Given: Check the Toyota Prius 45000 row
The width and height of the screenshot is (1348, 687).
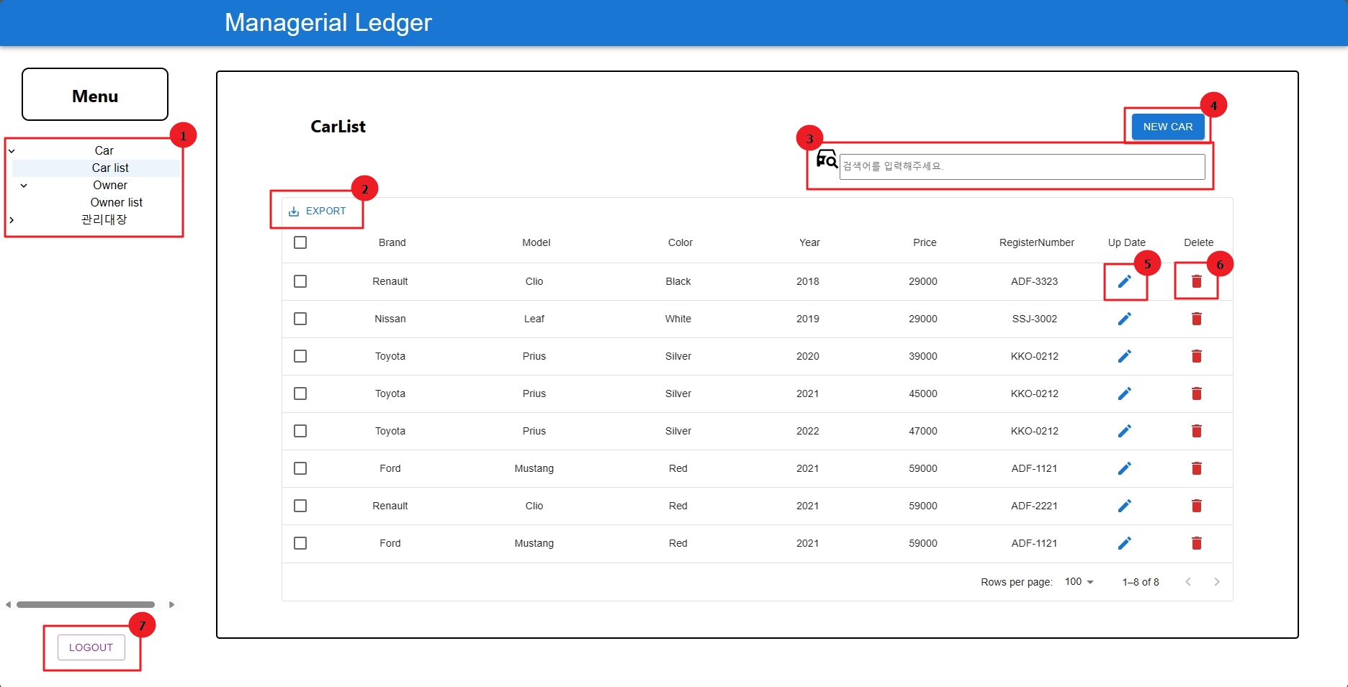Looking at the screenshot, I should [300, 393].
